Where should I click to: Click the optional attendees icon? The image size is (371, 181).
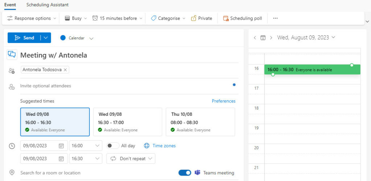12,87
